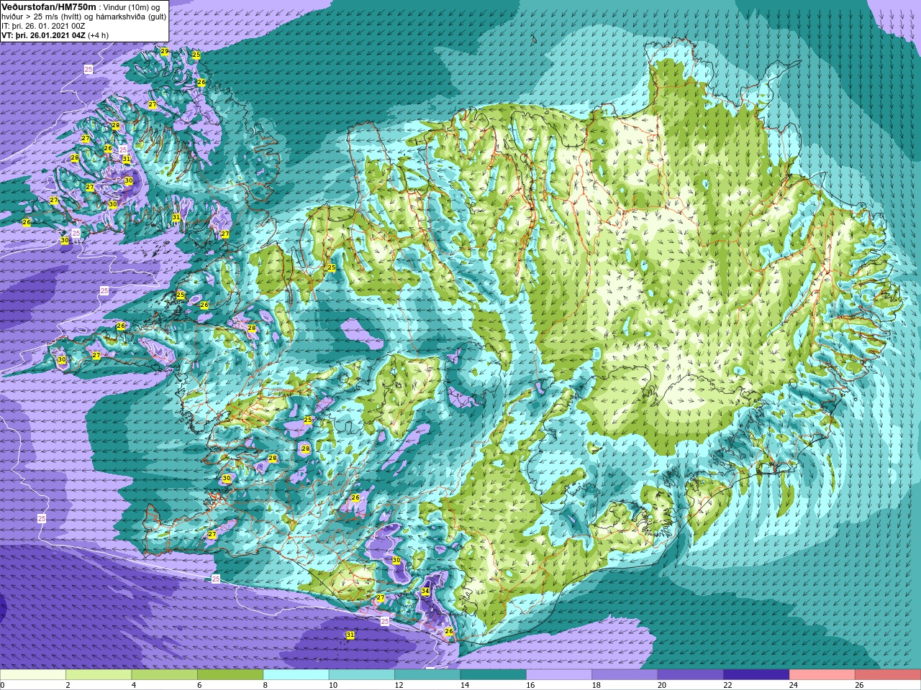Image resolution: width=921 pixels, height=690 pixels.
Task: Click the pale yellow 0–2 m/s legend swatch
Action: [x=33, y=675]
